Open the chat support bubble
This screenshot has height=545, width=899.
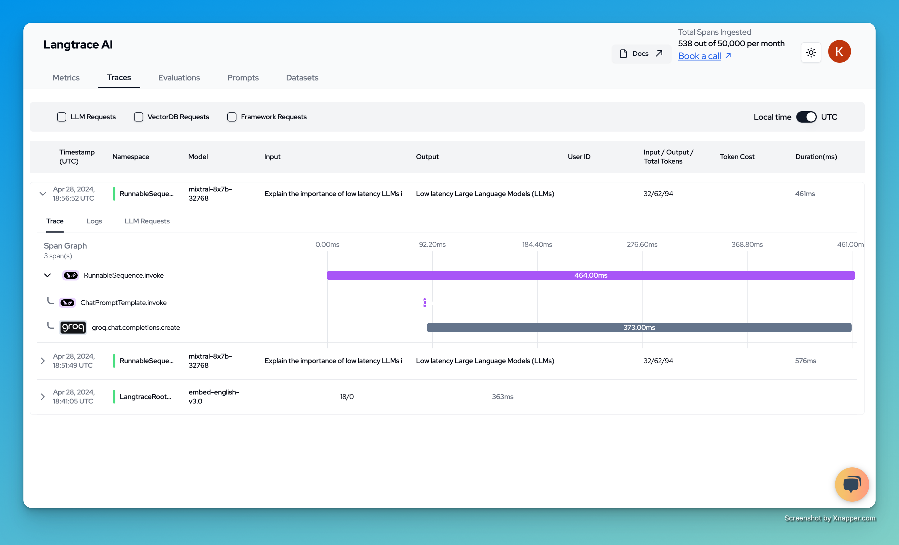click(852, 484)
